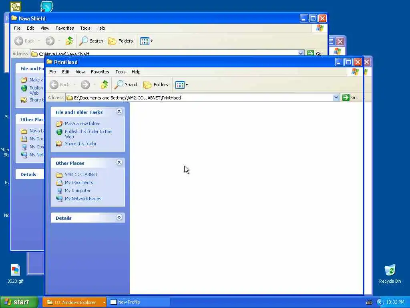The height and width of the screenshot is (308, 410).
Task: Open Recycle Bin desktop icon
Action: click(390, 274)
